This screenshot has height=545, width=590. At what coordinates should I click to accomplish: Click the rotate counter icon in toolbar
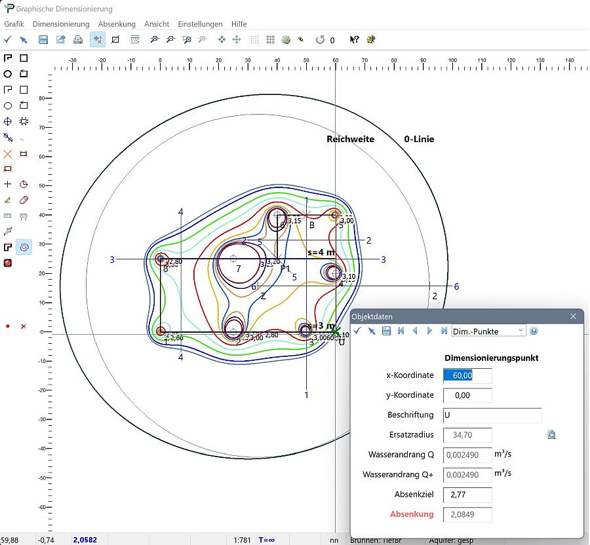point(320,40)
